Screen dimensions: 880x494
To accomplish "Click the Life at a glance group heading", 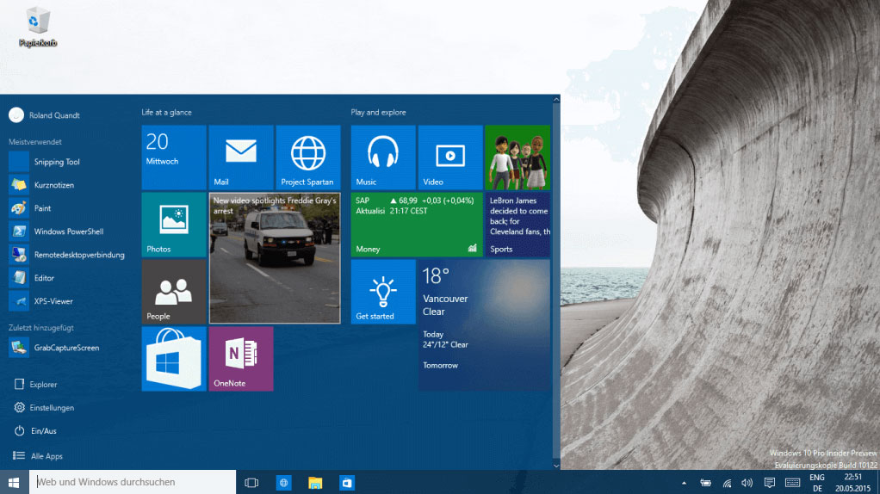I will click(166, 112).
